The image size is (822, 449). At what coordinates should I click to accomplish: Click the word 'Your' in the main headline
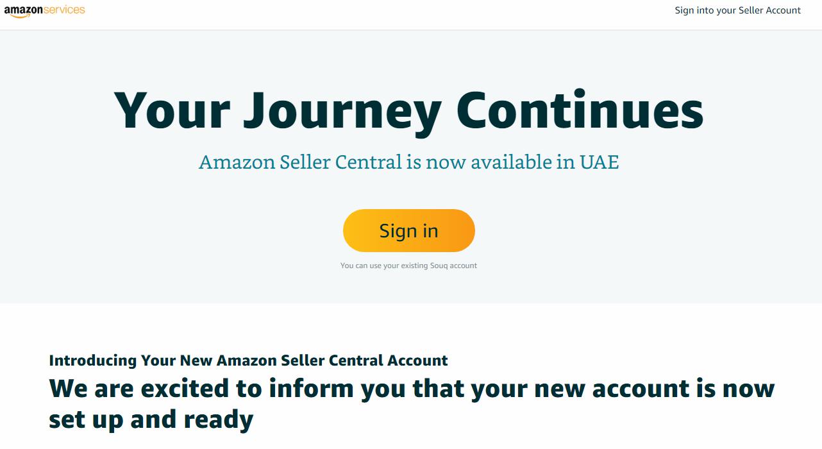coord(172,109)
